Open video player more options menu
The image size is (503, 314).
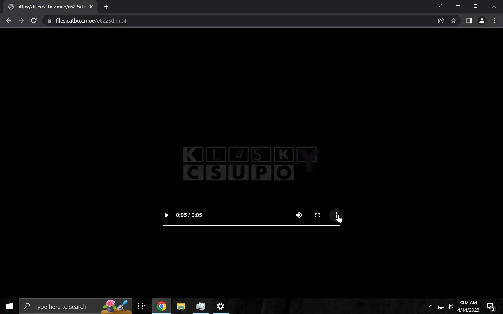(336, 215)
